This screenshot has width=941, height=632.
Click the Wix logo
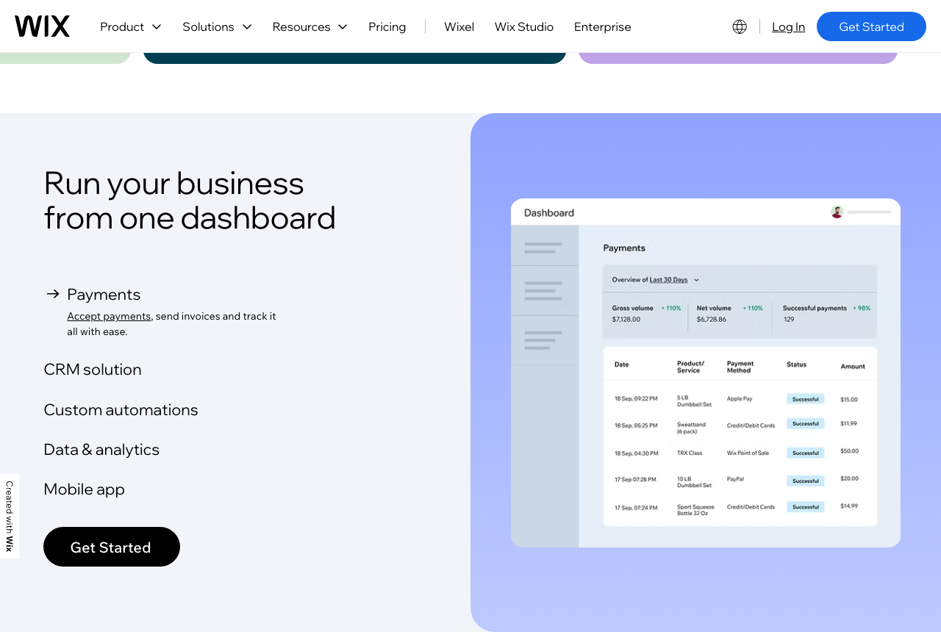click(42, 26)
